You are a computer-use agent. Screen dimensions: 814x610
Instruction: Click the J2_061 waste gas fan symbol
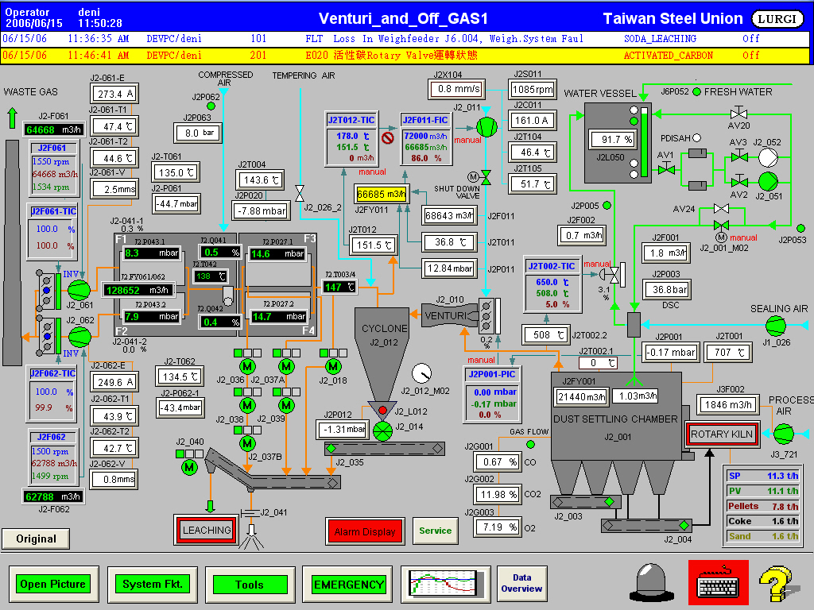[x=79, y=291]
